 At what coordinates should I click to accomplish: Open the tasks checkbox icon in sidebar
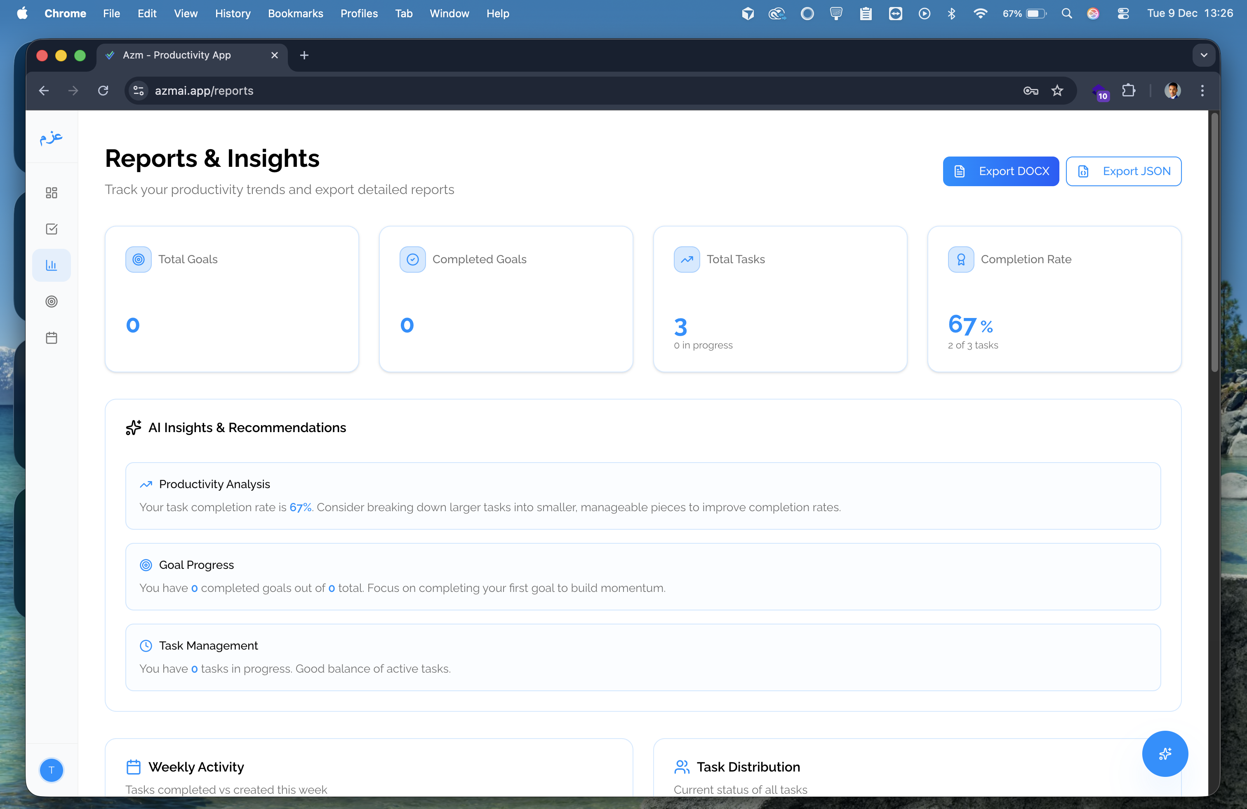pos(52,229)
